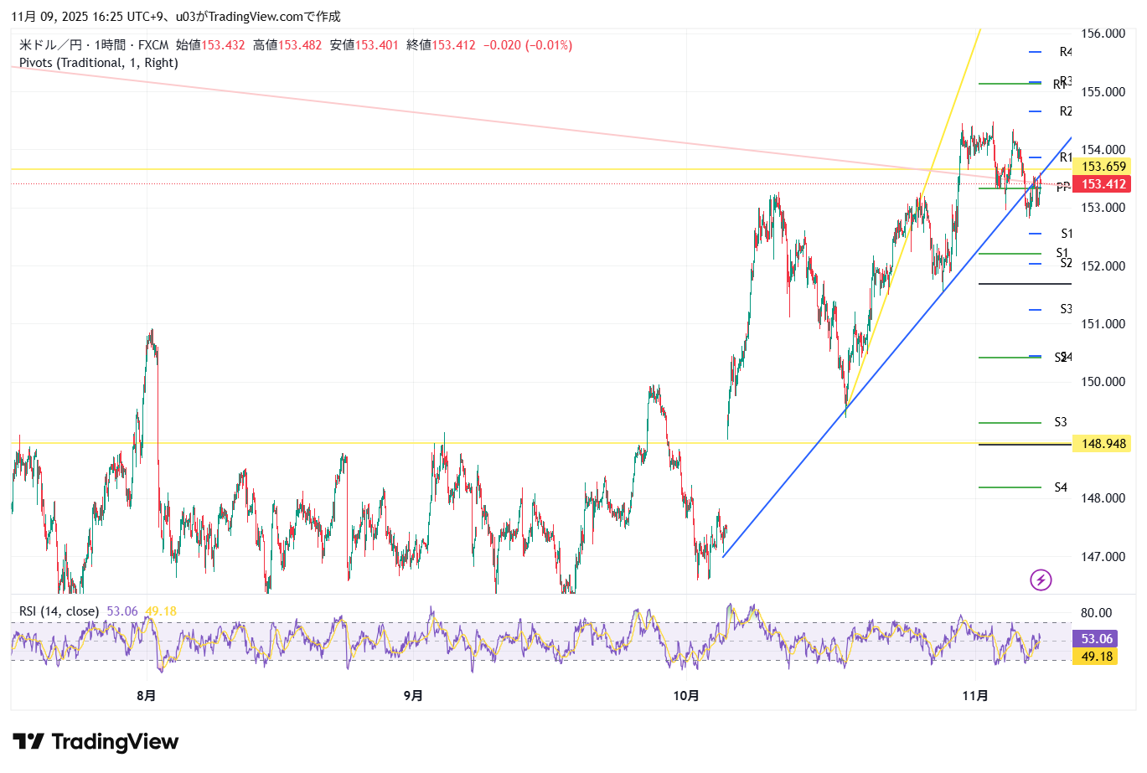Click the 80.00 level on RSI scale
Screen dimensions: 1147x773
(1096, 613)
